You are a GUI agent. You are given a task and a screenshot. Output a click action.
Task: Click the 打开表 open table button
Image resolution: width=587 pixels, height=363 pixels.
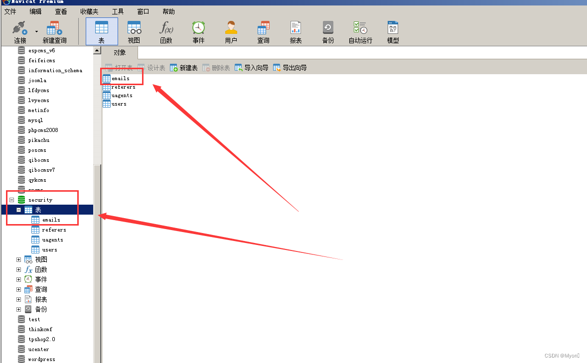click(x=119, y=68)
